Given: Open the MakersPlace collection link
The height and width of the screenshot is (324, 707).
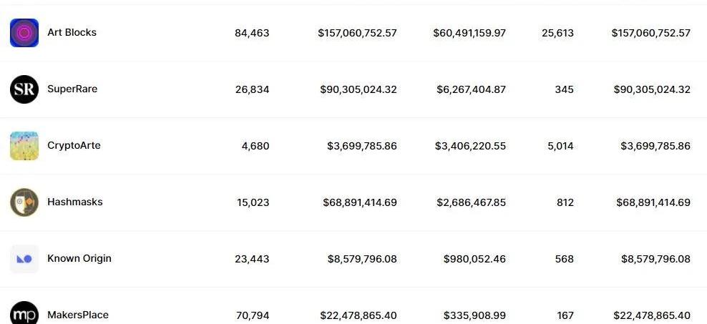Looking at the screenshot, I should (78, 315).
